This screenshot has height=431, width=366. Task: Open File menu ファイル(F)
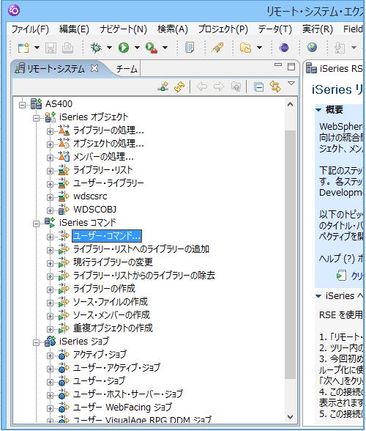click(30, 29)
